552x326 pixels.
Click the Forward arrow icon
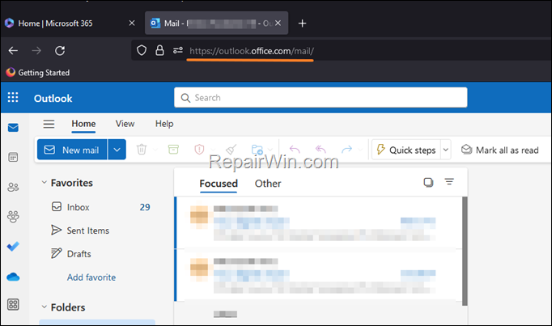point(346,150)
